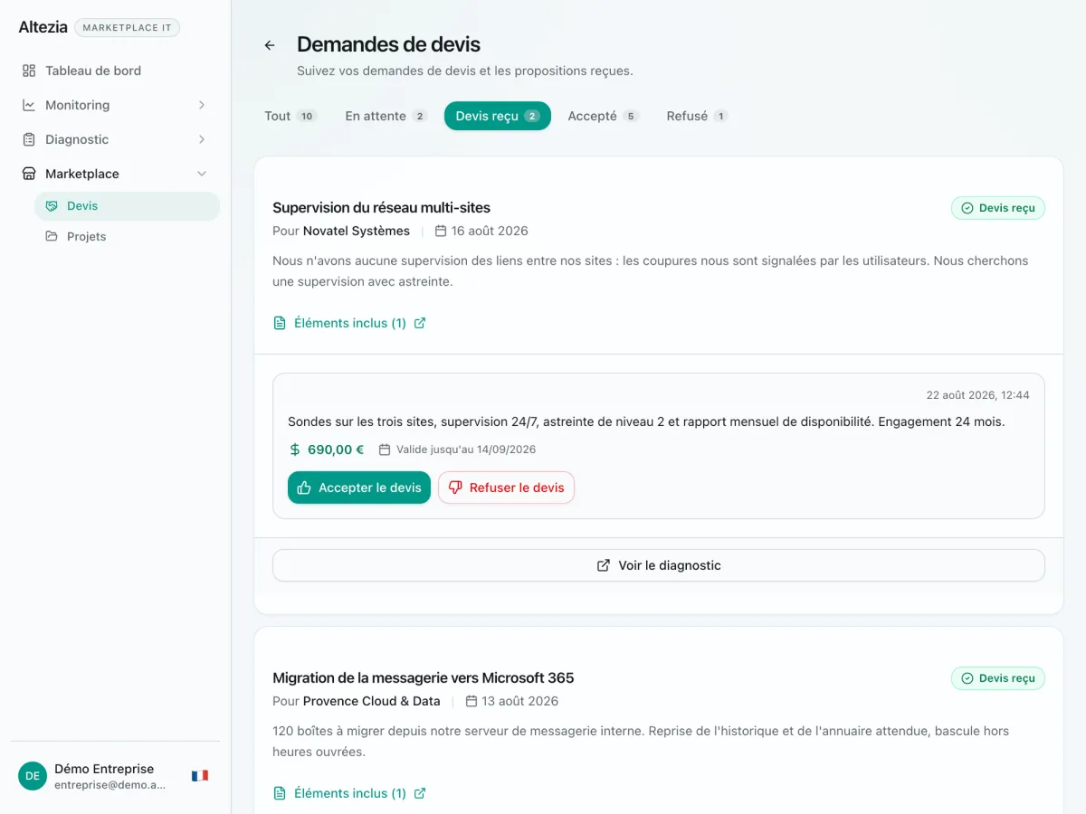Screen dimensions: 1086x814
Task: Click the DE user avatar
Action: click(x=33, y=776)
